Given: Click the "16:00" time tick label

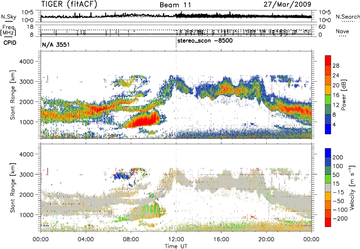Looking at the screenshot, I should [x=221, y=240].
